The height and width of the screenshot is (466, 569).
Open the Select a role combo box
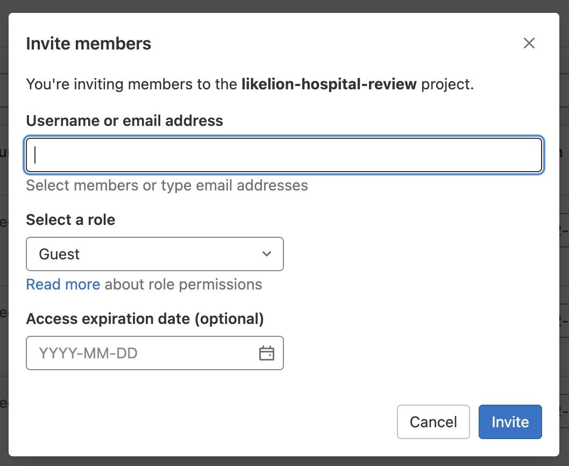pyautogui.click(x=154, y=254)
